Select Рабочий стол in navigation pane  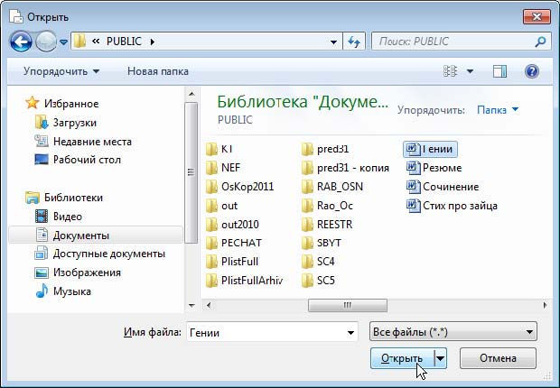[x=78, y=160]
